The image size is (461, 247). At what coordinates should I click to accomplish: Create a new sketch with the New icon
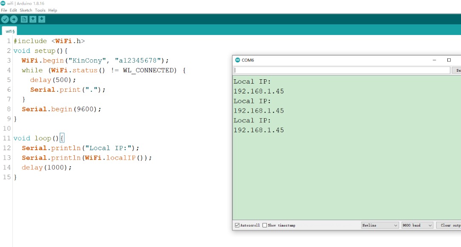click(x=24, y=19)
